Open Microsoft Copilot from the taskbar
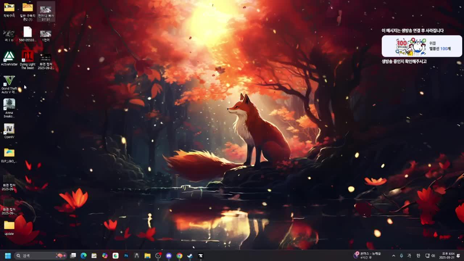The image size is (464, 261). pyautogui.click(x=105, y=256)
